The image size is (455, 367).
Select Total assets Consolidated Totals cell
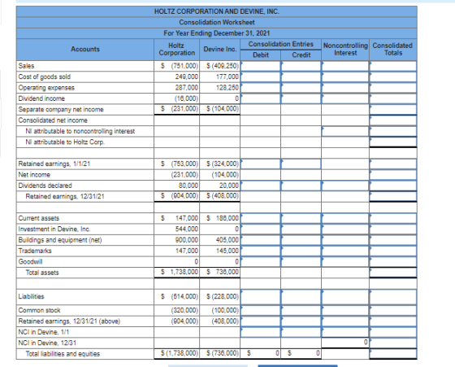(x=393, y=273)
